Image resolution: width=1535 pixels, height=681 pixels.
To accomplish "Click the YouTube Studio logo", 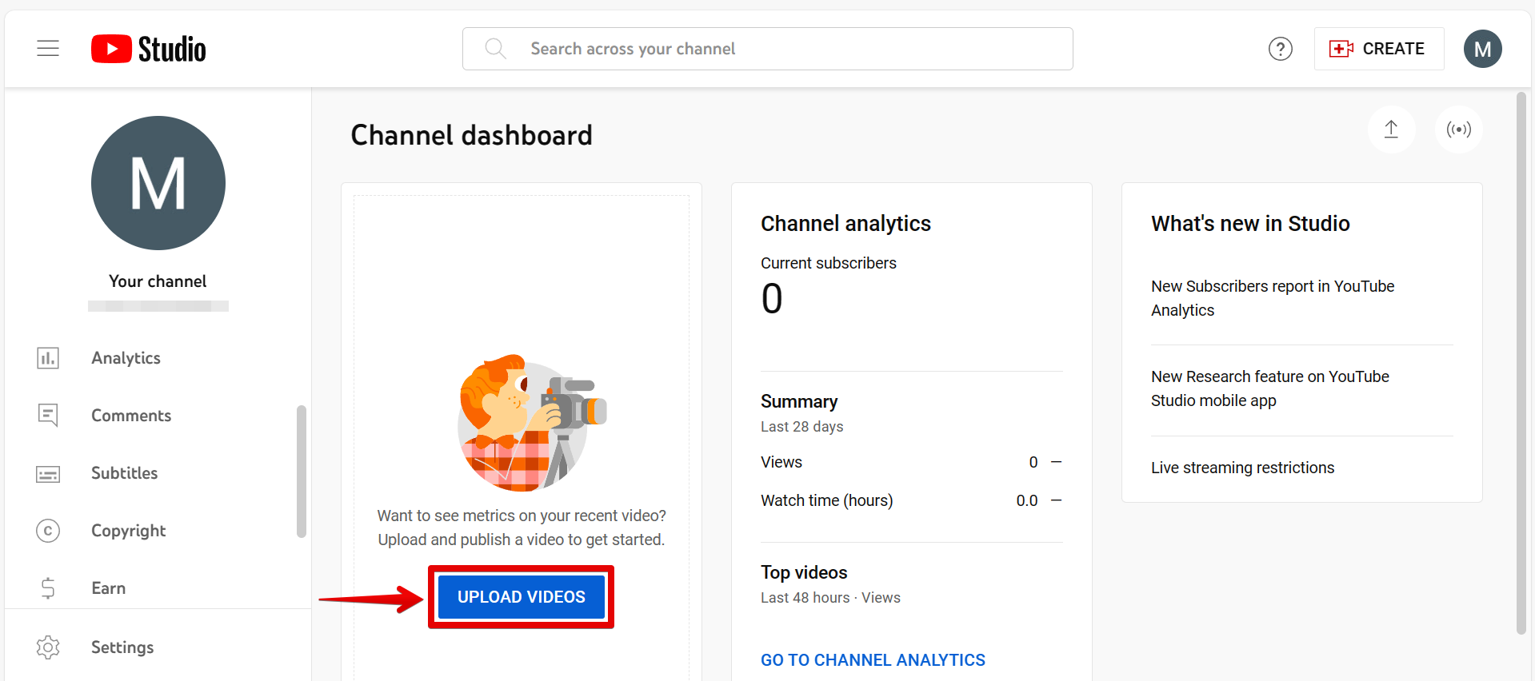I will [149, 49].
